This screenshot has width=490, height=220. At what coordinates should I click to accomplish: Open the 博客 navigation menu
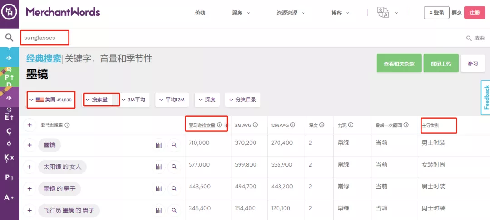click(340, 13)
